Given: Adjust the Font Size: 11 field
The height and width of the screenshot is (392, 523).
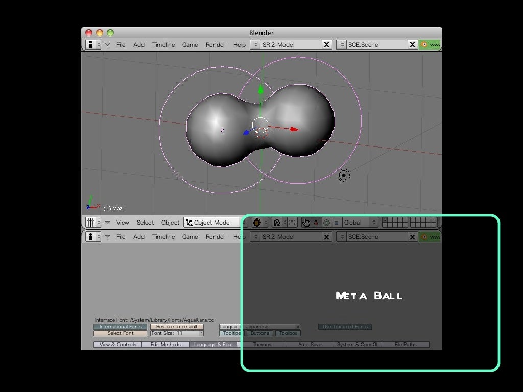Looking at the screenshot, I should click(177, 333).
